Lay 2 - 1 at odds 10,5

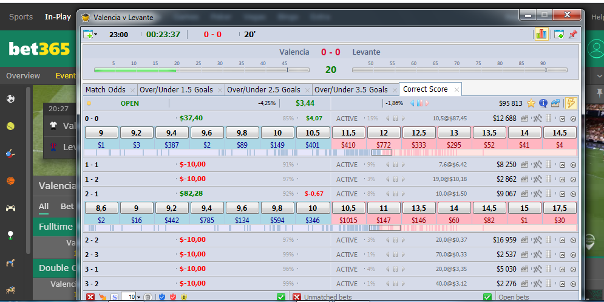[x=348, y=208]
